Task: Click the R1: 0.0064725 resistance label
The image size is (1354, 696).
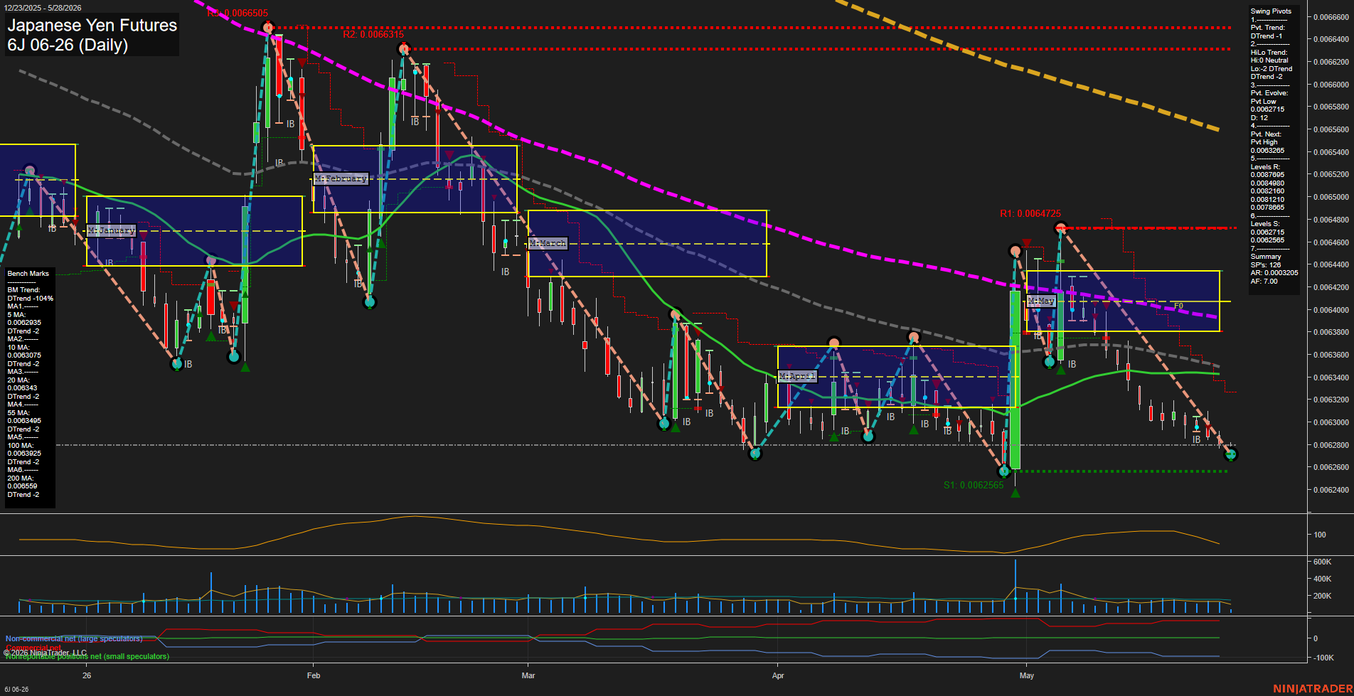Action: [x=1030, y=213]
